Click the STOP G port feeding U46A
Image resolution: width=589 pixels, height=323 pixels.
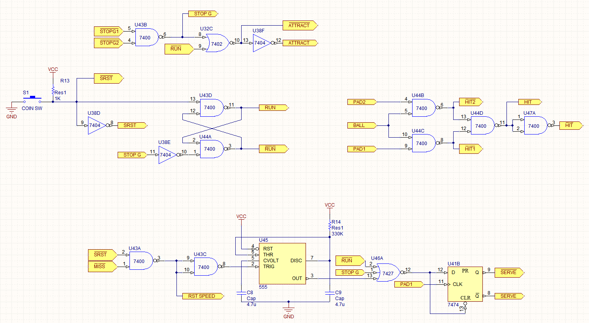(350, 273)
